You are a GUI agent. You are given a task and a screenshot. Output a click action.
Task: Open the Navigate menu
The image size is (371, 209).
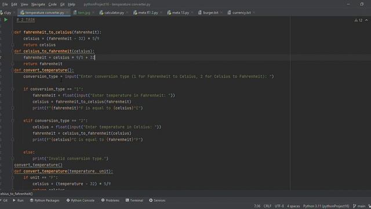click(38, 4)
